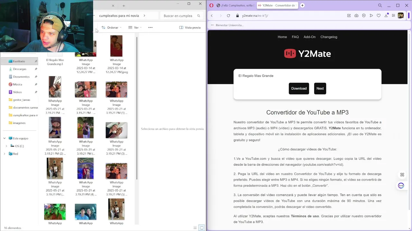Click the Convertidor de YouTube a MP3 heading
This screenshot has width=412, height=231.
point(307,113)
